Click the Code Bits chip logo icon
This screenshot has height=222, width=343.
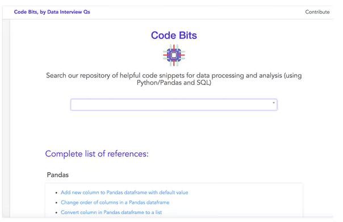pyautogui.click(x=174, y=55)
